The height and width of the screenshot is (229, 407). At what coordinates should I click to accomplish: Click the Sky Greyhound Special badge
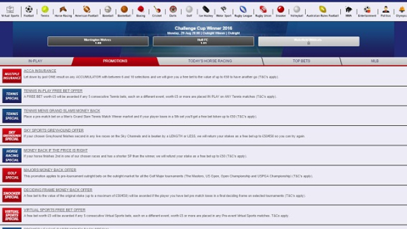pos(12,135)
